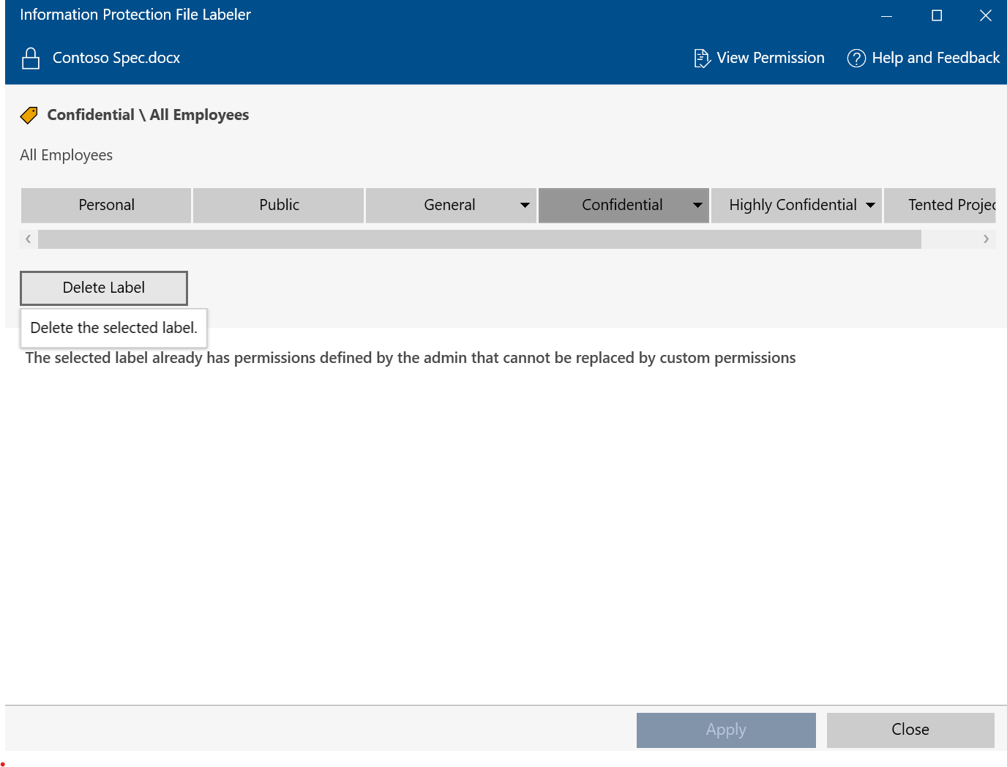Screen dimensions: 1007x767
Task: Click the Delete Label button
Action: pyautogui.click(x=104, y=288)
